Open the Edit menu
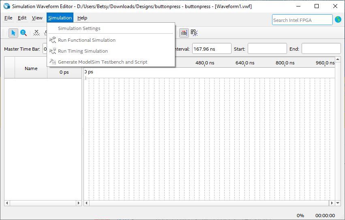Image resolution: width=345 pixels, height=220 pixels. click(x=22, y=18)
